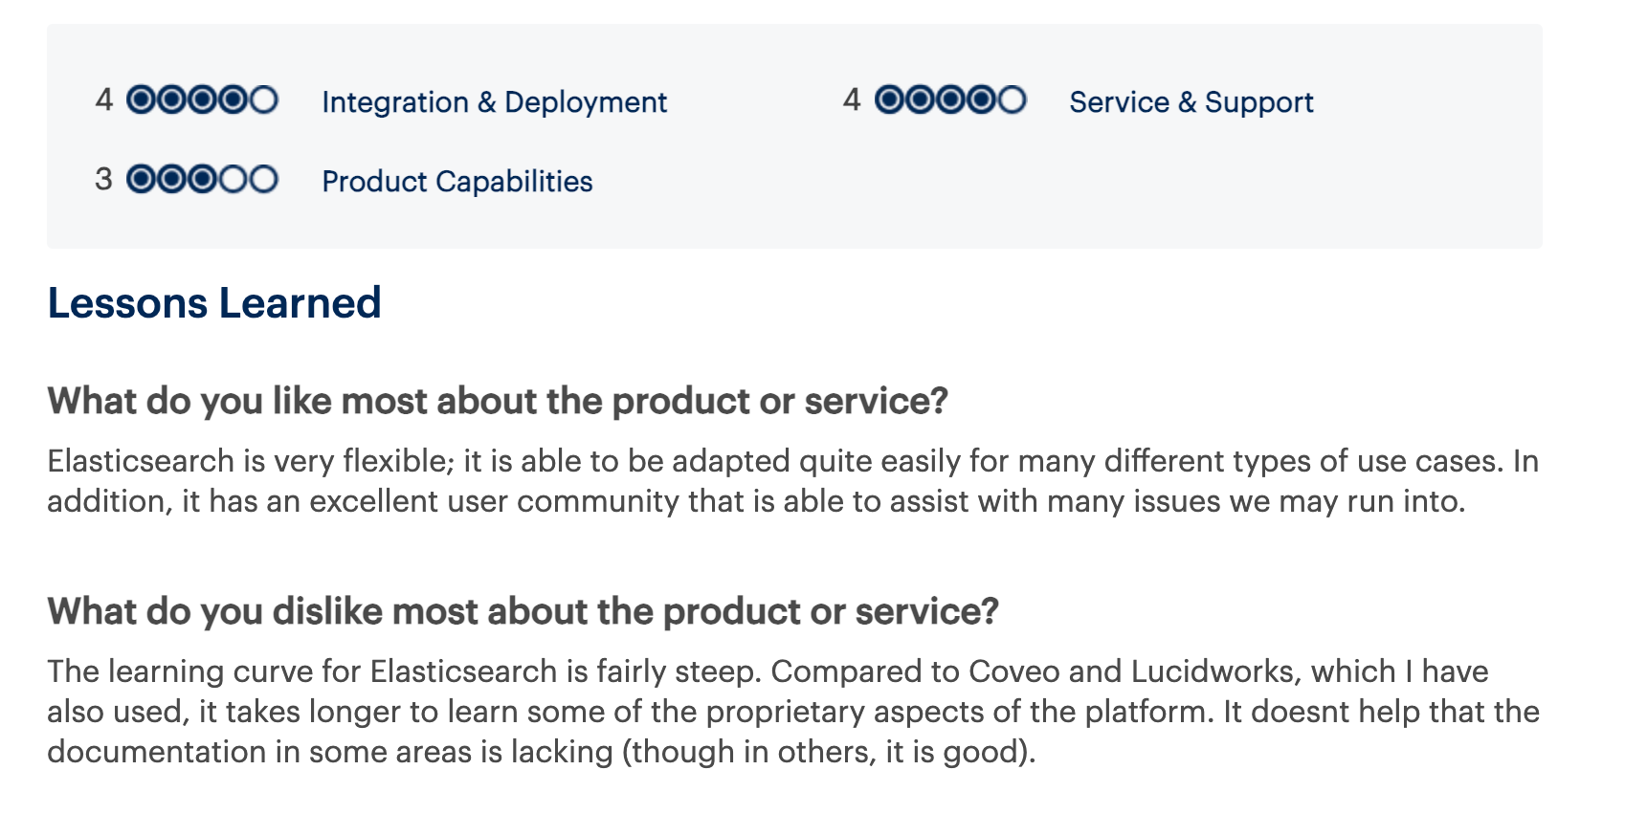Click score number 4 beside Integration & Deployment

[x=103, y=99]
